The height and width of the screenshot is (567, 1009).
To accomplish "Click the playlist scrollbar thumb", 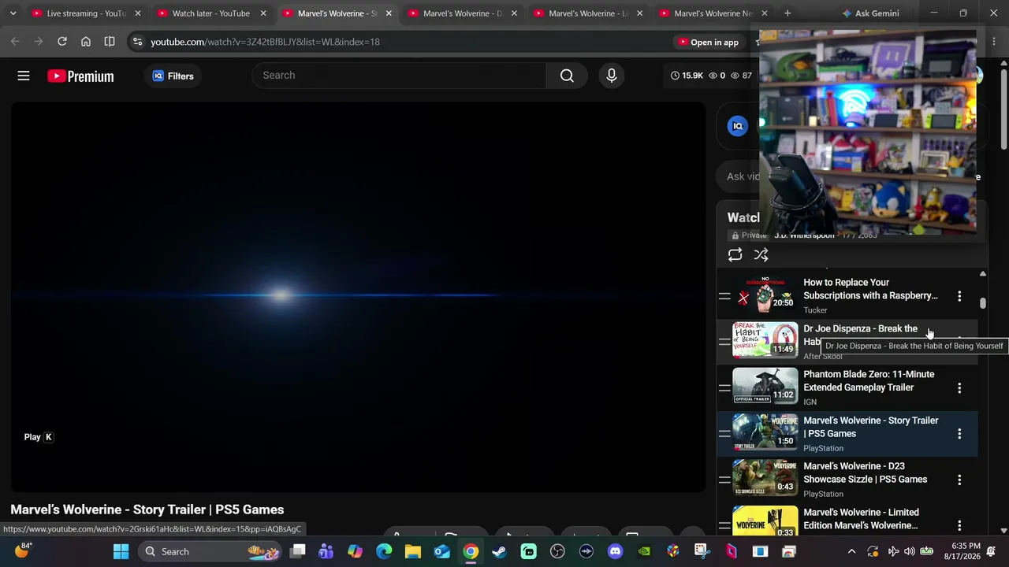I will [x=982, y=303].
